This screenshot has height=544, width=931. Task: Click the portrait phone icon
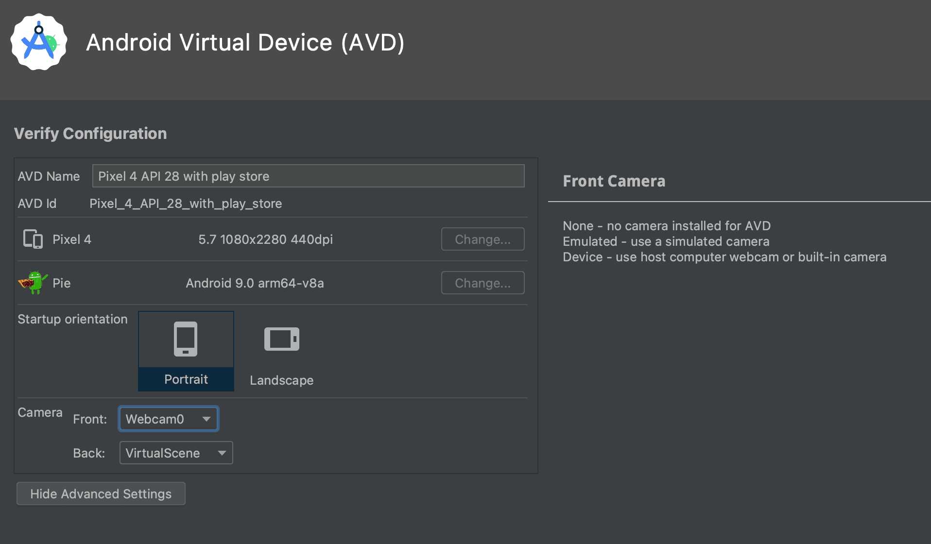(x=186, y=339)
